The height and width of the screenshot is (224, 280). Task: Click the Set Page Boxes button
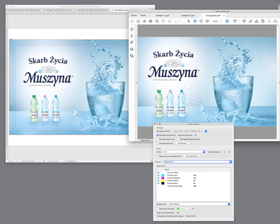click(x=192, y=156)
